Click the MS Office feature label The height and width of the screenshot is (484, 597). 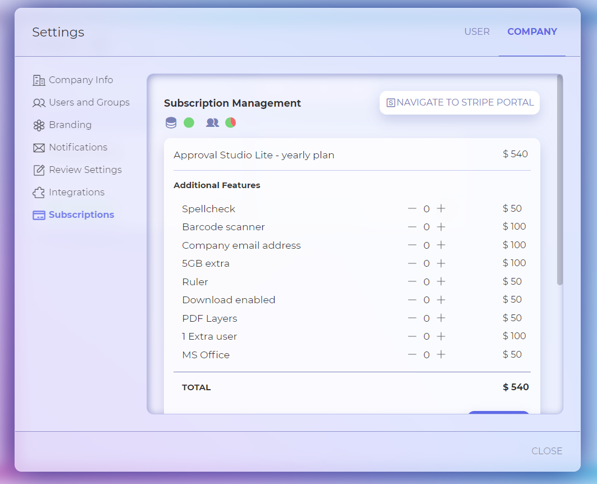206,355
